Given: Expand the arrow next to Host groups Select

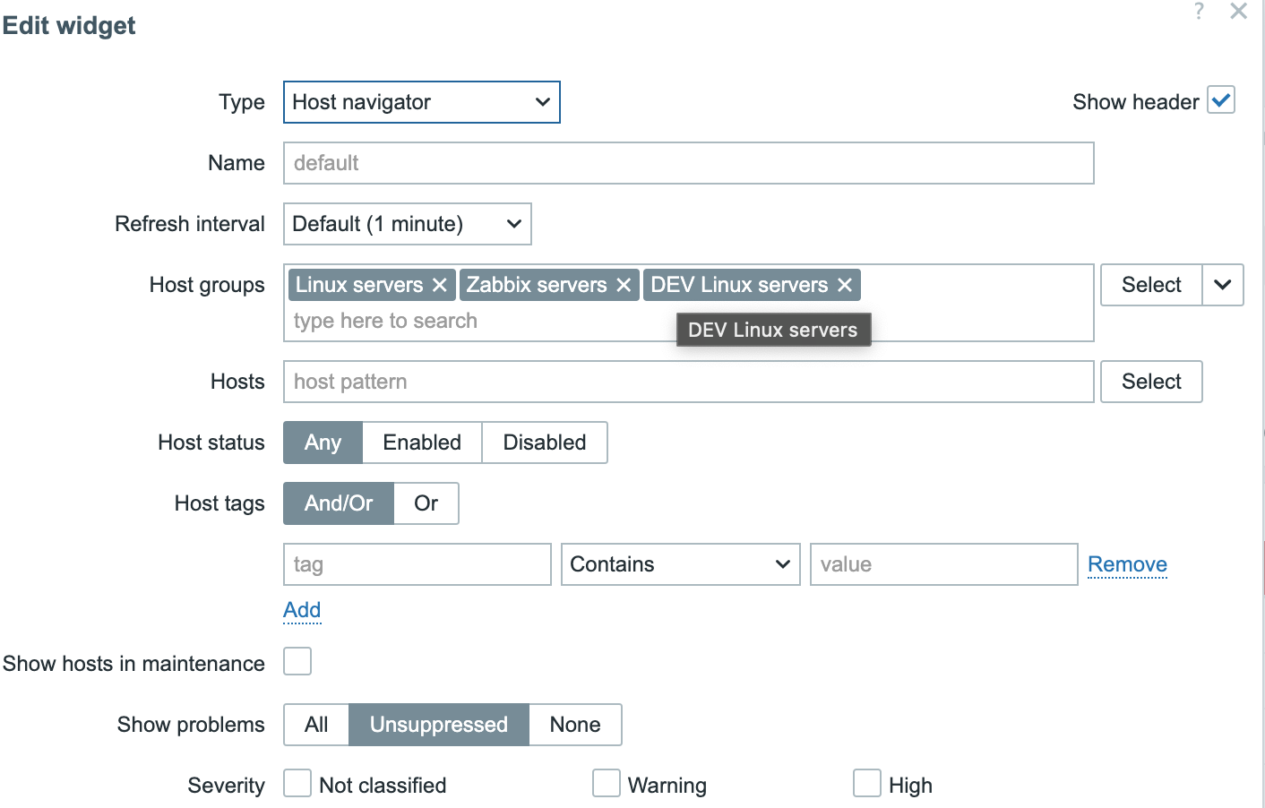Looking at the screenshot, I should tap(1222, 285).
